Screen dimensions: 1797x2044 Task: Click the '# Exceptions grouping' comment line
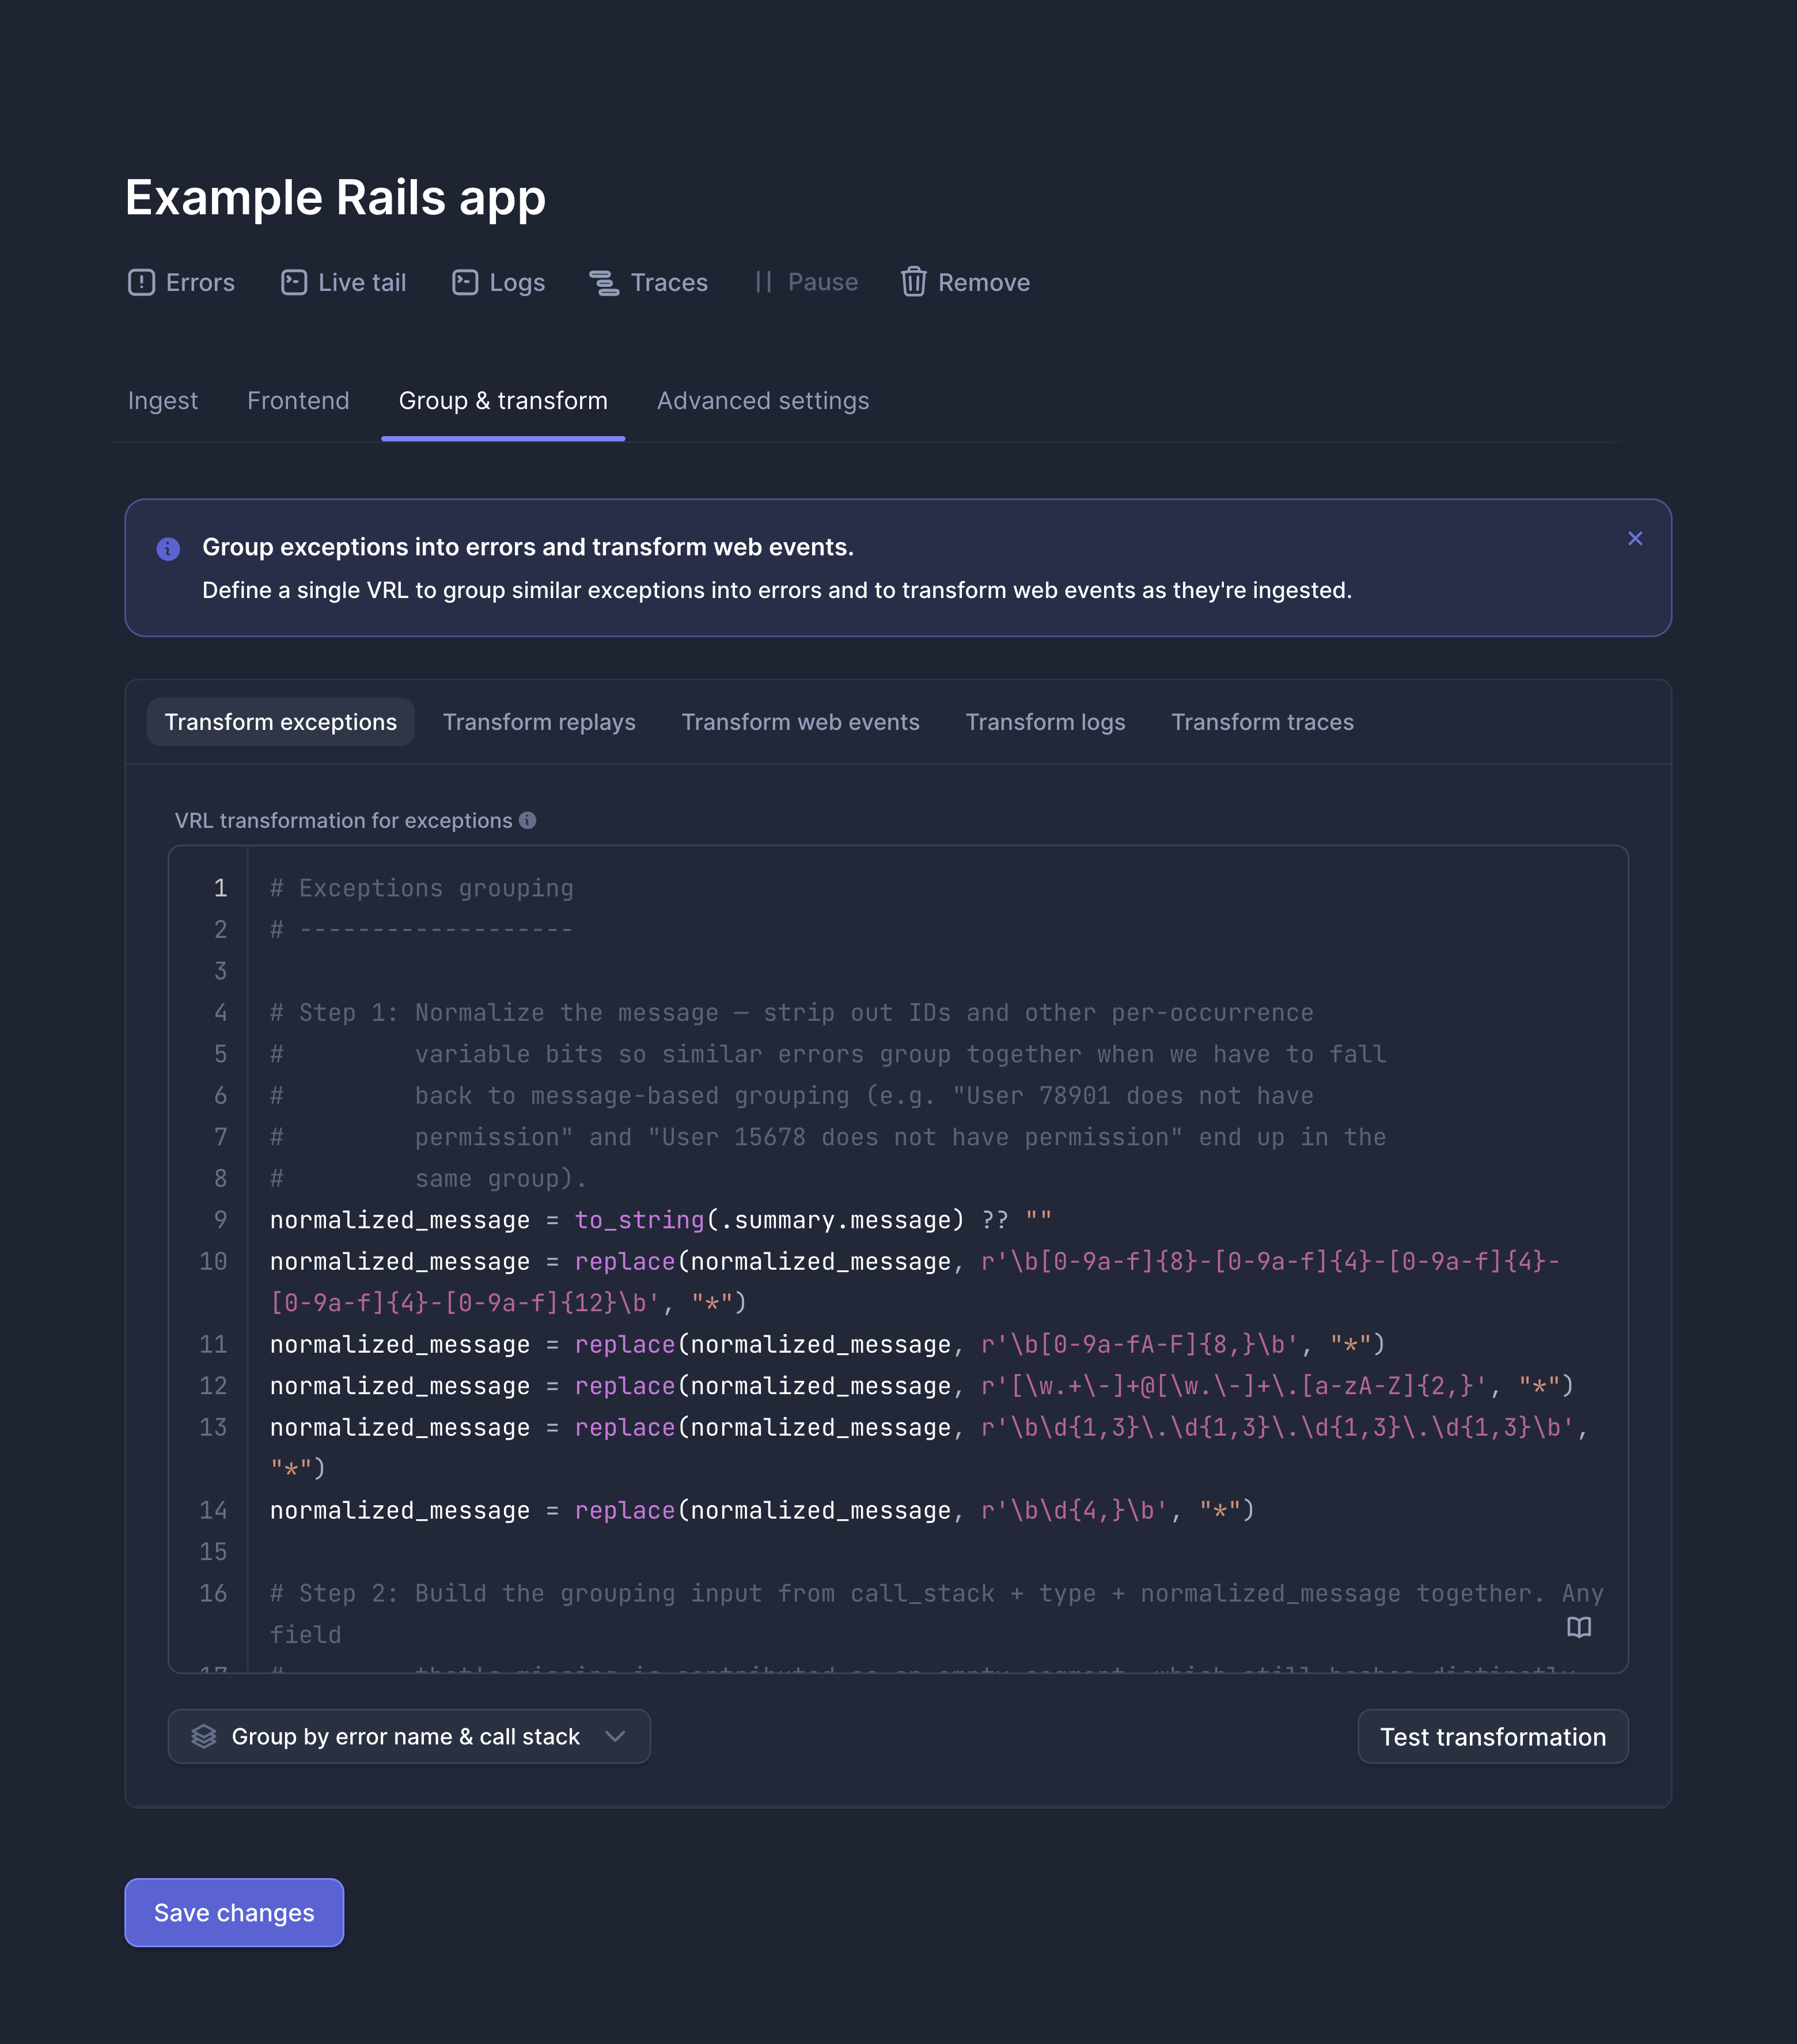[x=422, y=888]
